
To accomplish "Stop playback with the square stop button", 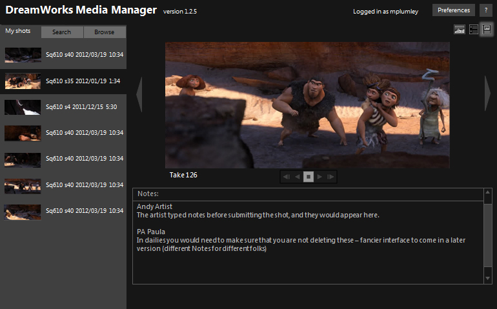I will [x=309, y=177].
